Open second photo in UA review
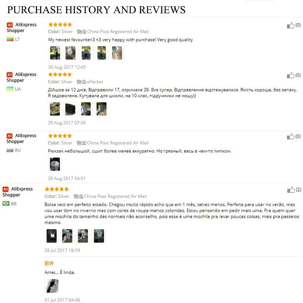This screenshot has width=303, height=303. pos(70,109)
